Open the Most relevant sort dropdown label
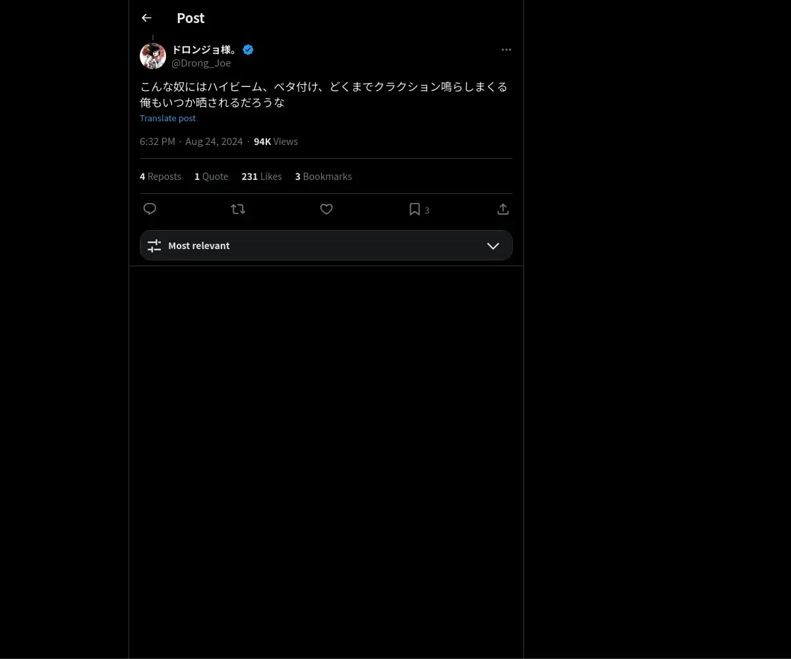The width and height of the screenshot is (791, 659). click(199, 245)
